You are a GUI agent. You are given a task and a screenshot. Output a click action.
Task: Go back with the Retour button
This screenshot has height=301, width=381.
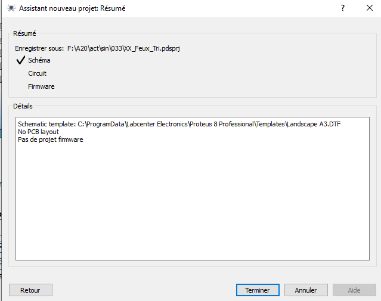(30, 290)
